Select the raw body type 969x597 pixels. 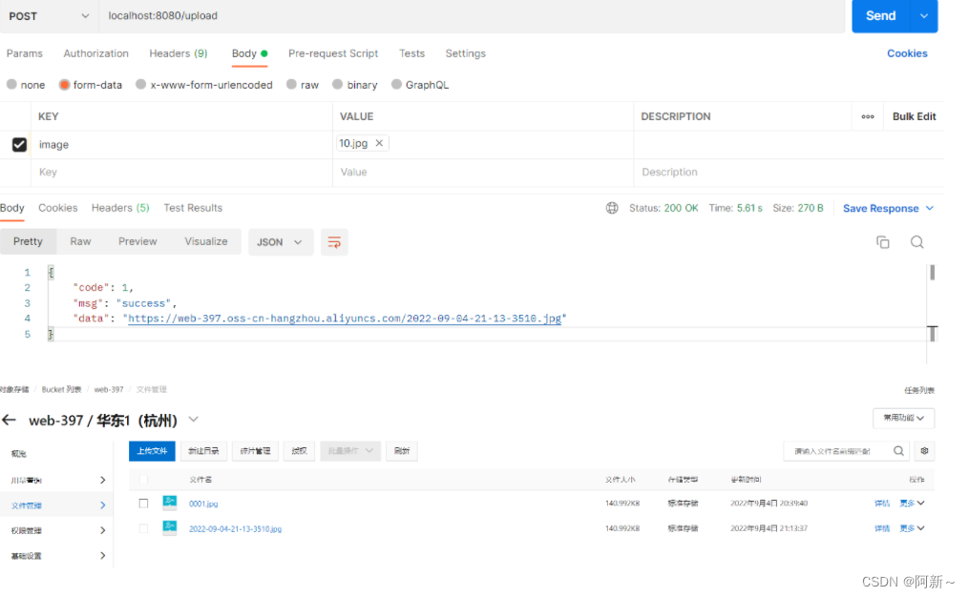coord(292,85)
